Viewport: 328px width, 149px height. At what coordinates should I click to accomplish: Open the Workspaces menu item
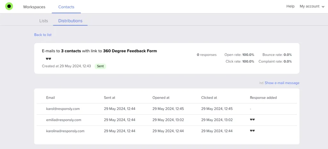[x=34, y=7]
